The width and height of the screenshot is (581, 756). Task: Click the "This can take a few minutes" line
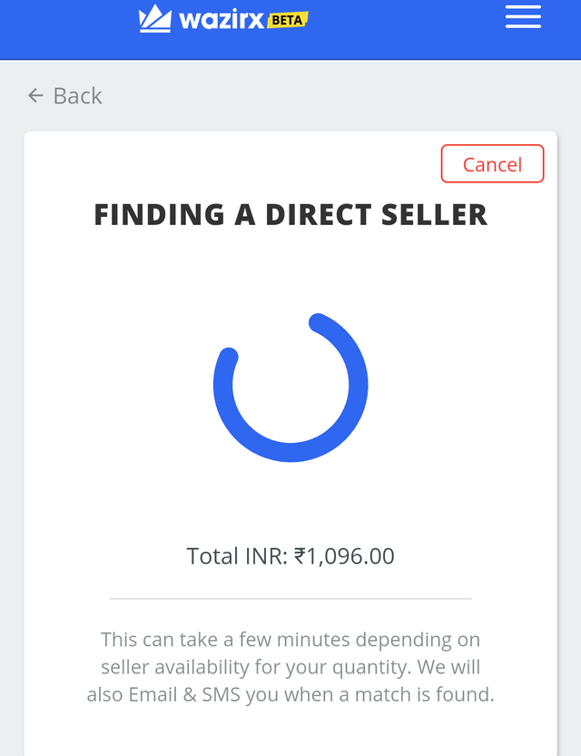pyautogui.click(x=290, y=641)
